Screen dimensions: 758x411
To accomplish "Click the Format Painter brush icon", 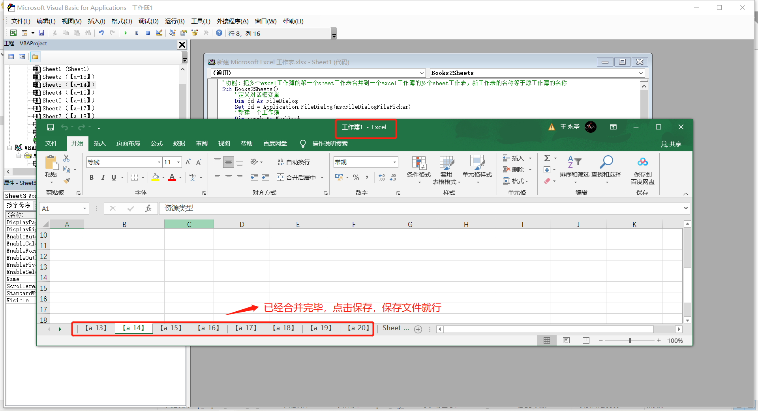I will [x=67, y=181].
